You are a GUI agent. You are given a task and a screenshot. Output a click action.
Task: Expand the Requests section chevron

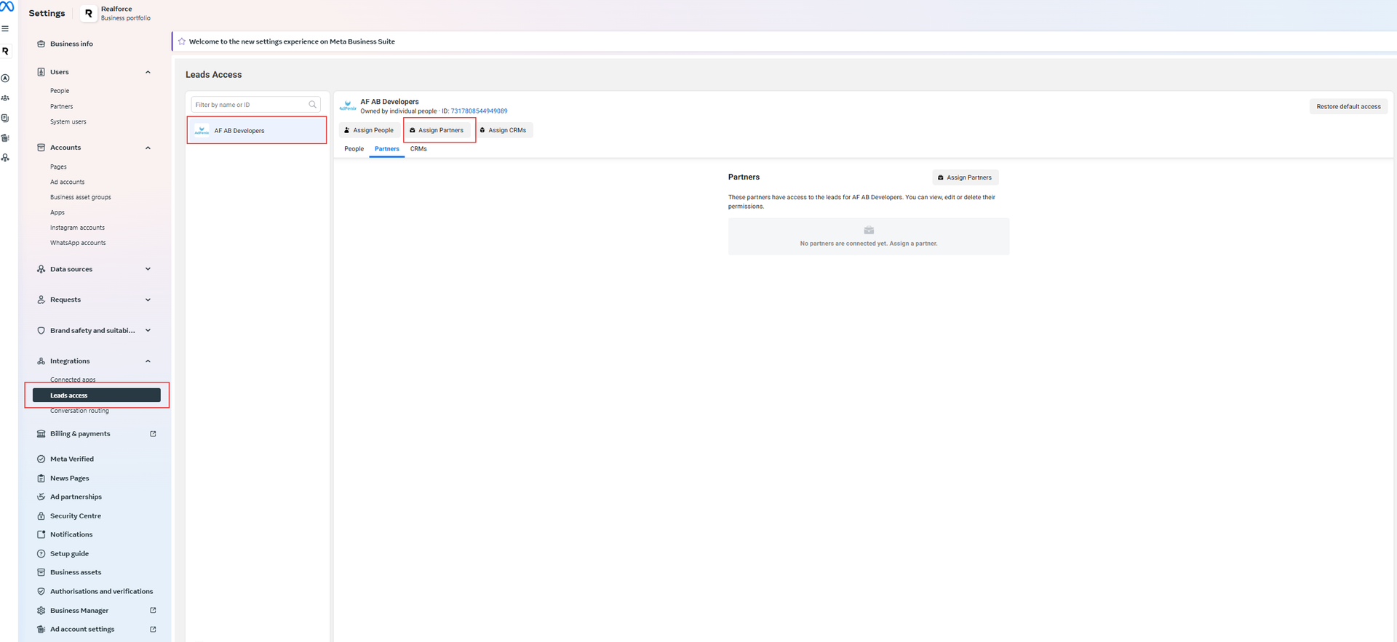[x=148, y=300]
